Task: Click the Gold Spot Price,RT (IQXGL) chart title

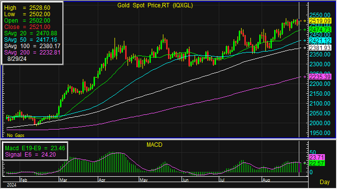Action: [x=155, y=5]
